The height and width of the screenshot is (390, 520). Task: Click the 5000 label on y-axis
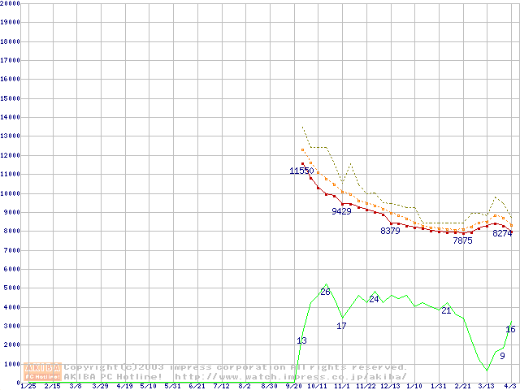pos(11,288)
